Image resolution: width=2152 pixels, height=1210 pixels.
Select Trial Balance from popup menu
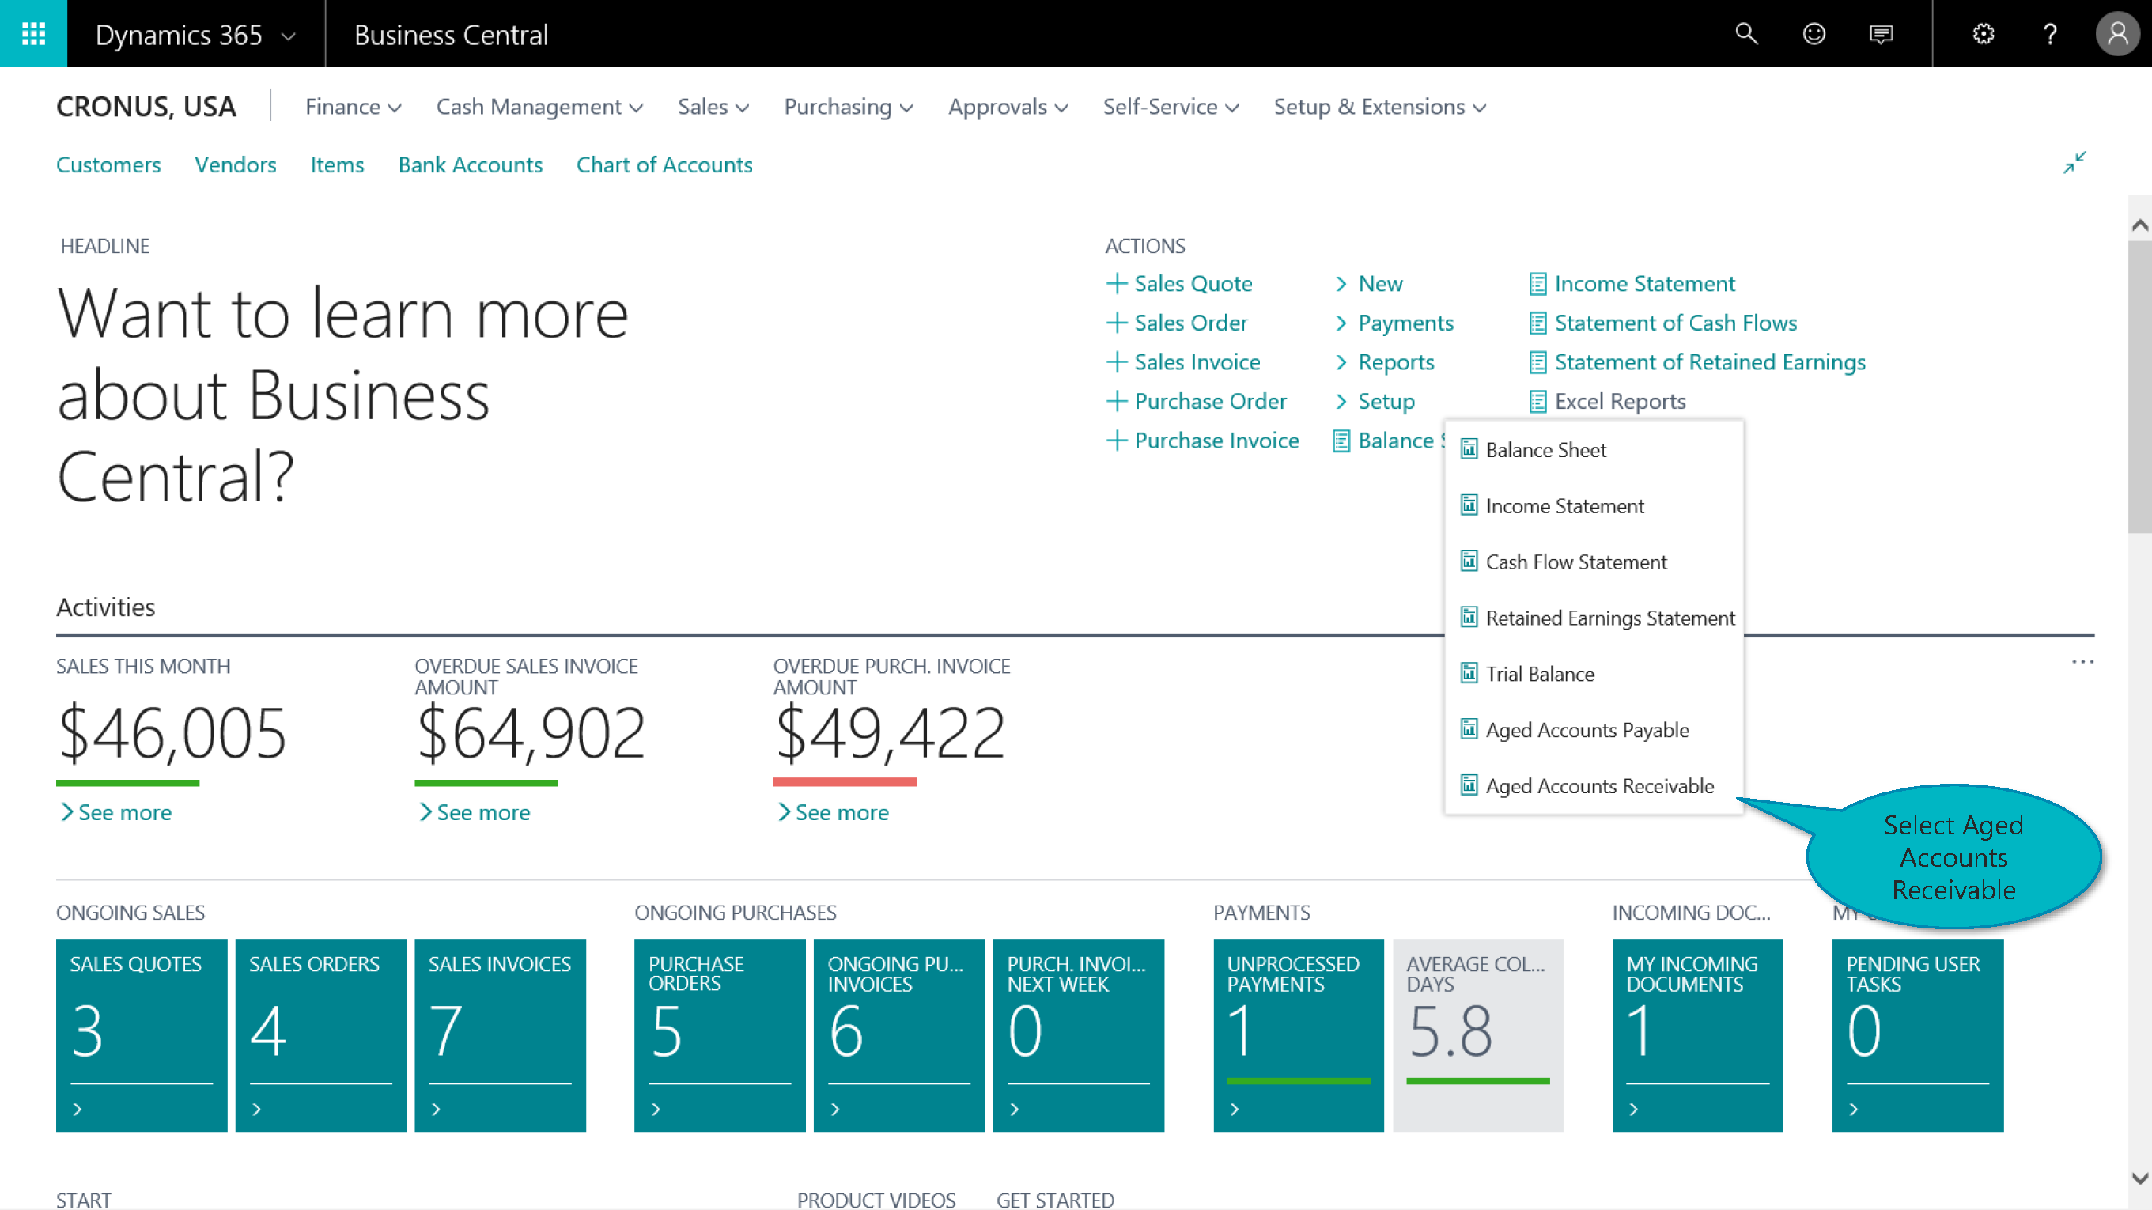(1539, 674)
